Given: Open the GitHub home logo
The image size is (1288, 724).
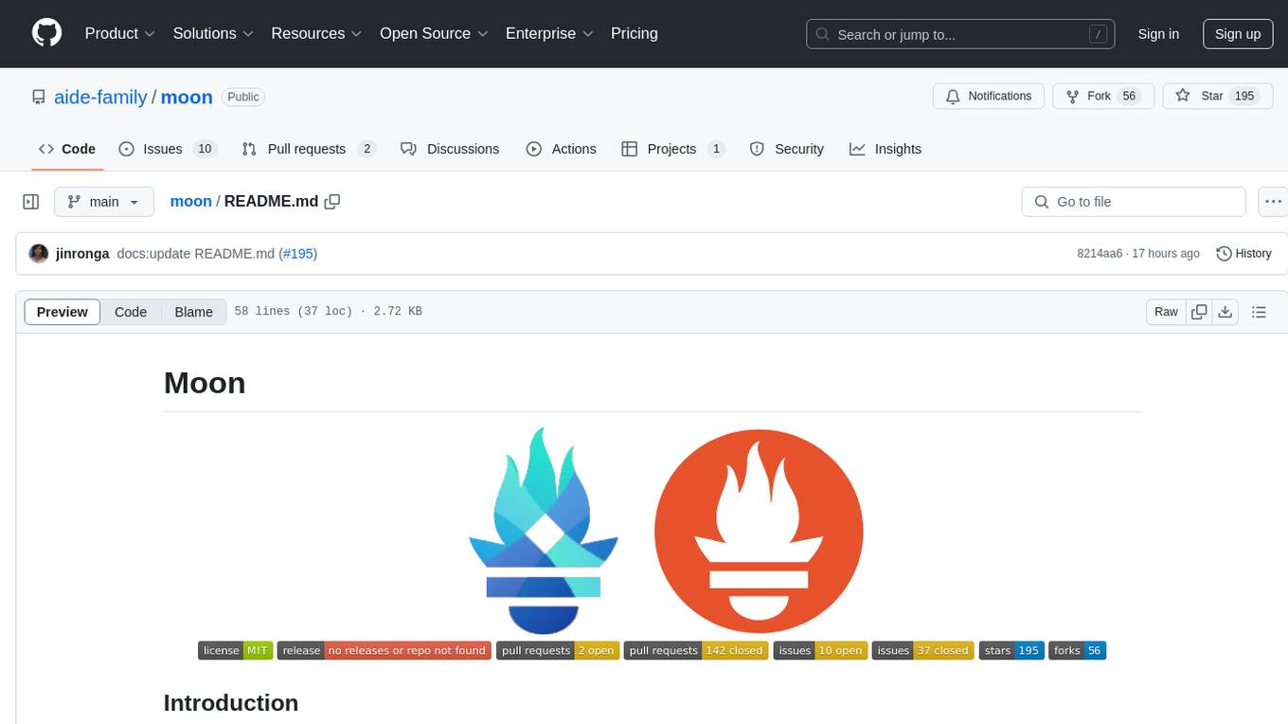Looking at the screenshot, I should 46,33.
